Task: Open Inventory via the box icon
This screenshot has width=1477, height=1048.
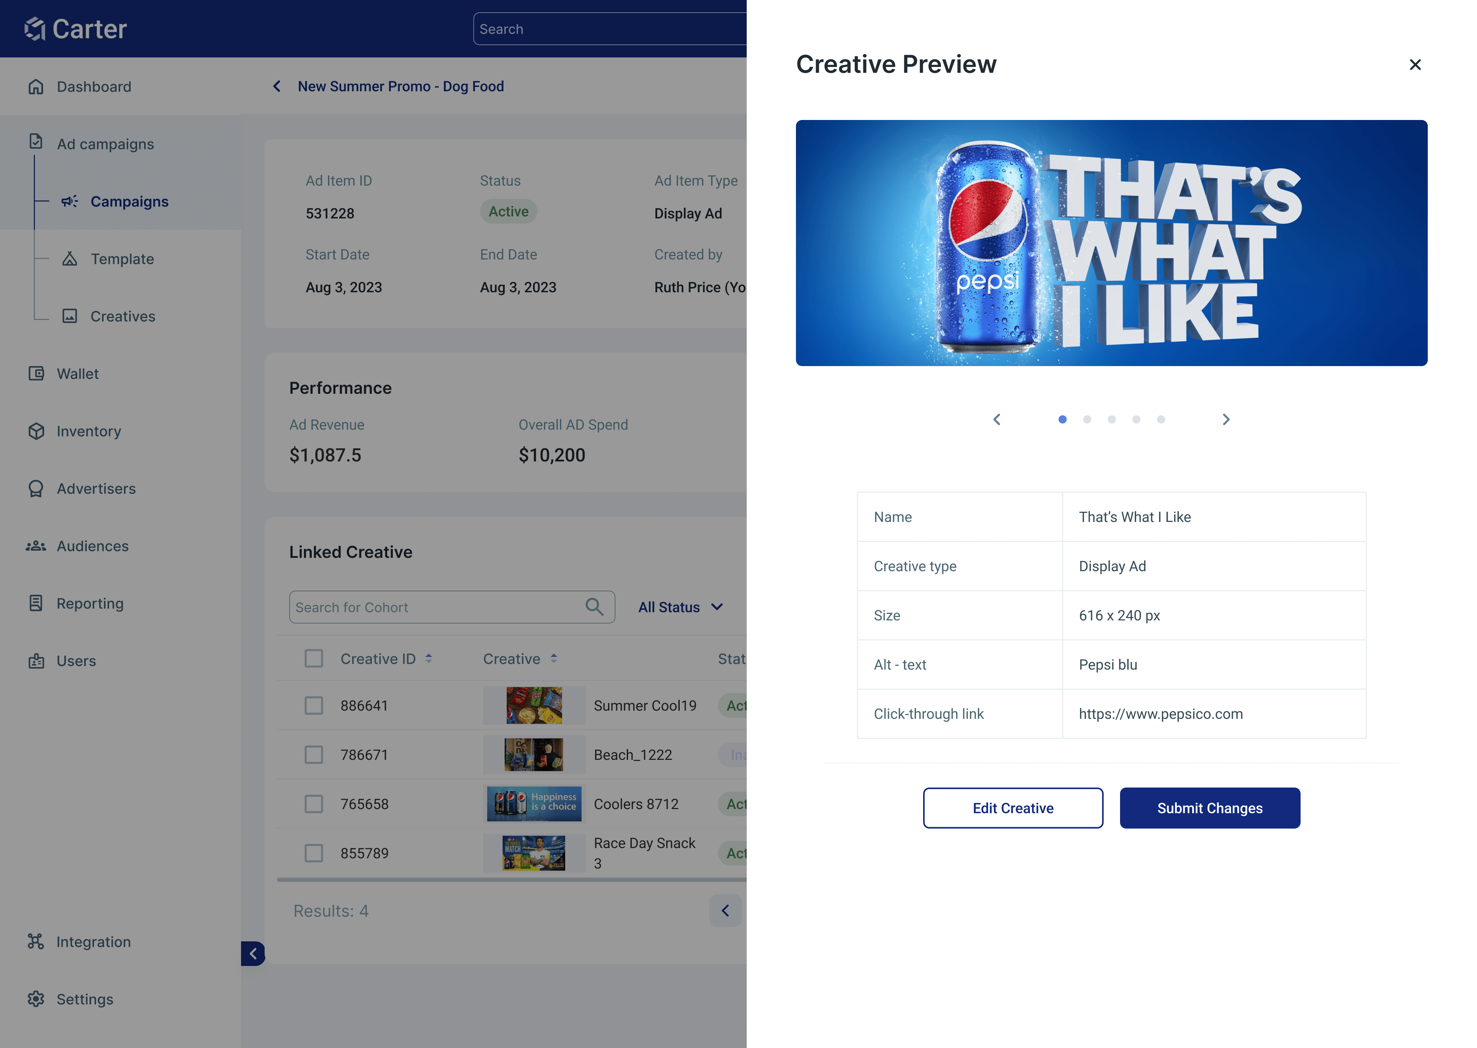Action: 36,431
